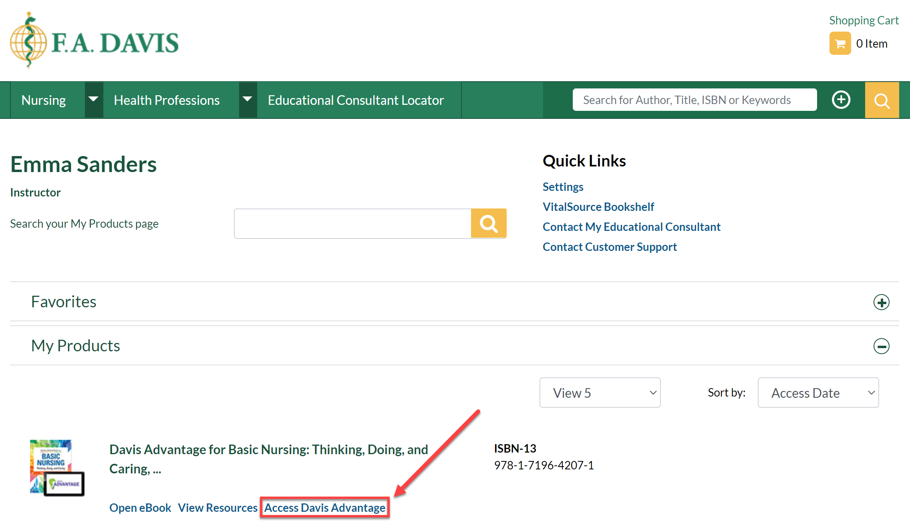The width and height of the screenshot is (910, 527).
Task: Open the View 5 dropdown
Action: click(x=600, y=393)
